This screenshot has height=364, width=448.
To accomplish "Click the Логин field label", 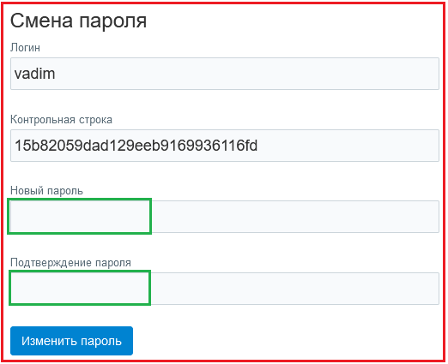I will tap(25, 48).
